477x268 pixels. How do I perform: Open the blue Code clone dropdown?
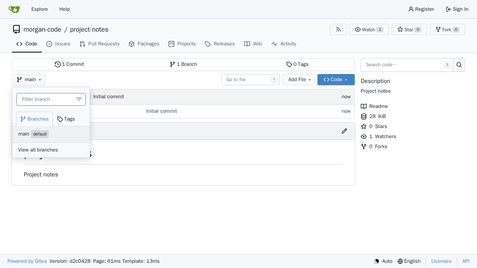pyautogui.click(x=336, y=80)
